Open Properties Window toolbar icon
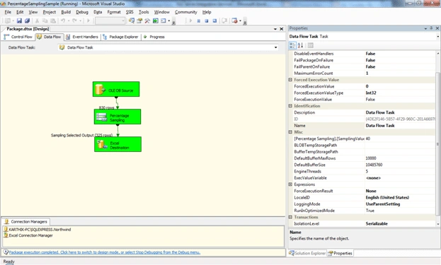This screenshot has width=441, height=265. click(x=139, y=20)
